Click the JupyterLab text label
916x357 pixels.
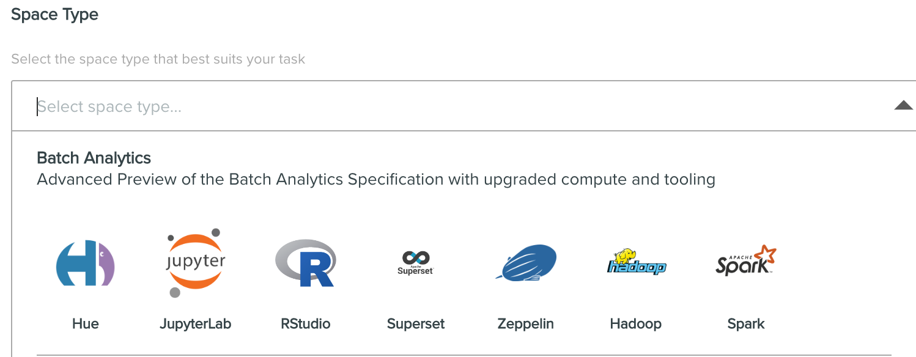[196, 324]
